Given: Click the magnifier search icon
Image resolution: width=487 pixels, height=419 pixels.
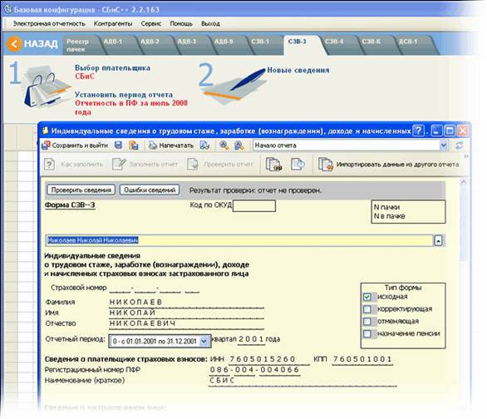Looking at the screenshot, I should point(224,145).
